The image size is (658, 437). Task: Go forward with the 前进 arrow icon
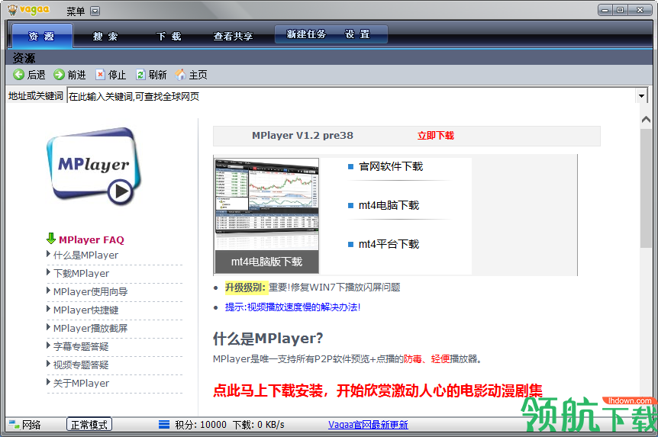pos(59,75)
